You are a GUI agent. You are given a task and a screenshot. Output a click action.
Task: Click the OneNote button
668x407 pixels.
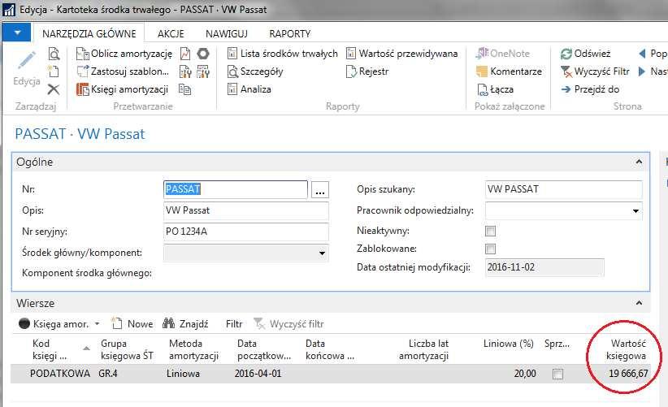(503, 54)
